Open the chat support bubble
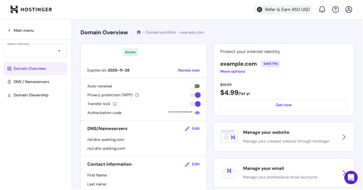 pos(351,177)
